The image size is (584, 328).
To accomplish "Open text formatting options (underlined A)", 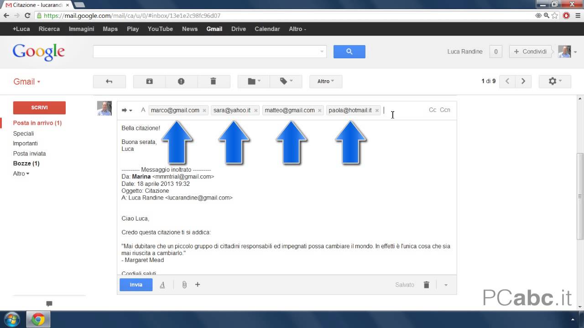I will (x=162, y=285).
